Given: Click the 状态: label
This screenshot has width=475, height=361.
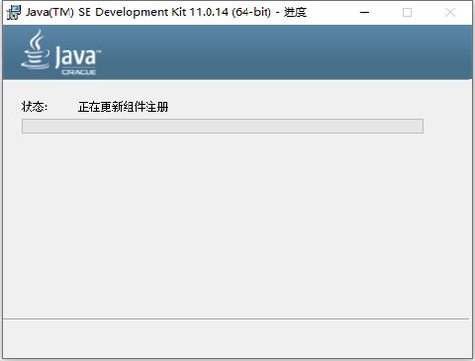Looking at the screenshot, I should [34, 107].
